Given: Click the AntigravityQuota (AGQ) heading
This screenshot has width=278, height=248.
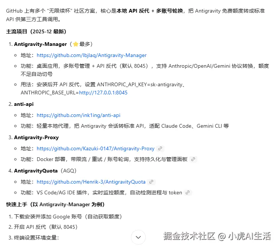Looking at the screenshot, I should pyautogui.click(x=45, y=171).
